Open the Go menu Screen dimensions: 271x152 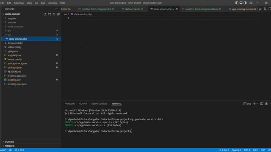pyautogui.click(x=36, y=3)
